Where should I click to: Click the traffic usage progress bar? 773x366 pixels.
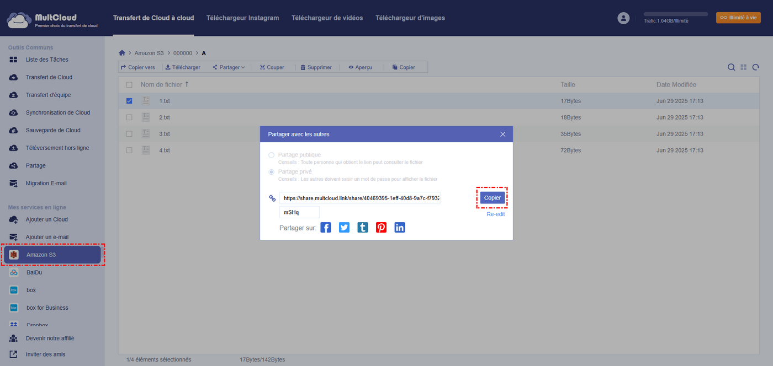pyautogui.click(x=676, y=14)
